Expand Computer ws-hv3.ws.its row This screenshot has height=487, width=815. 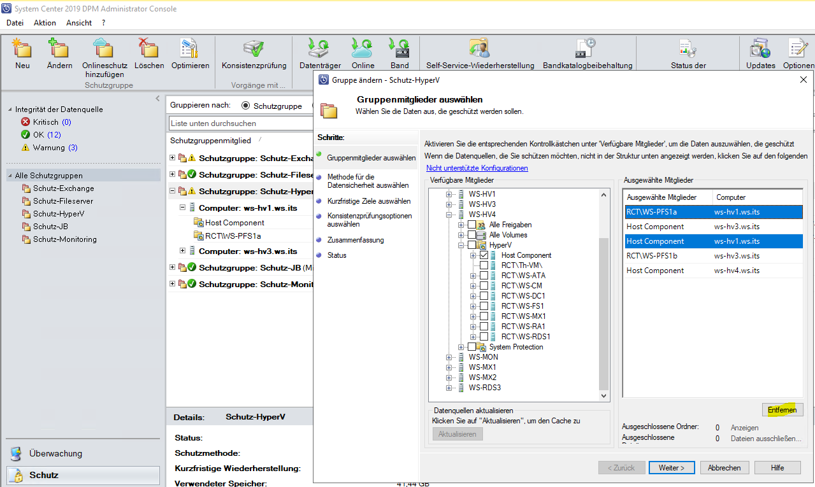pyautogui.click(x=183, y=251)
